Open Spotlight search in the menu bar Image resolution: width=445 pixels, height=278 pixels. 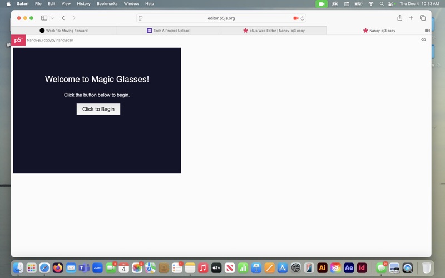tap(382, 4)
